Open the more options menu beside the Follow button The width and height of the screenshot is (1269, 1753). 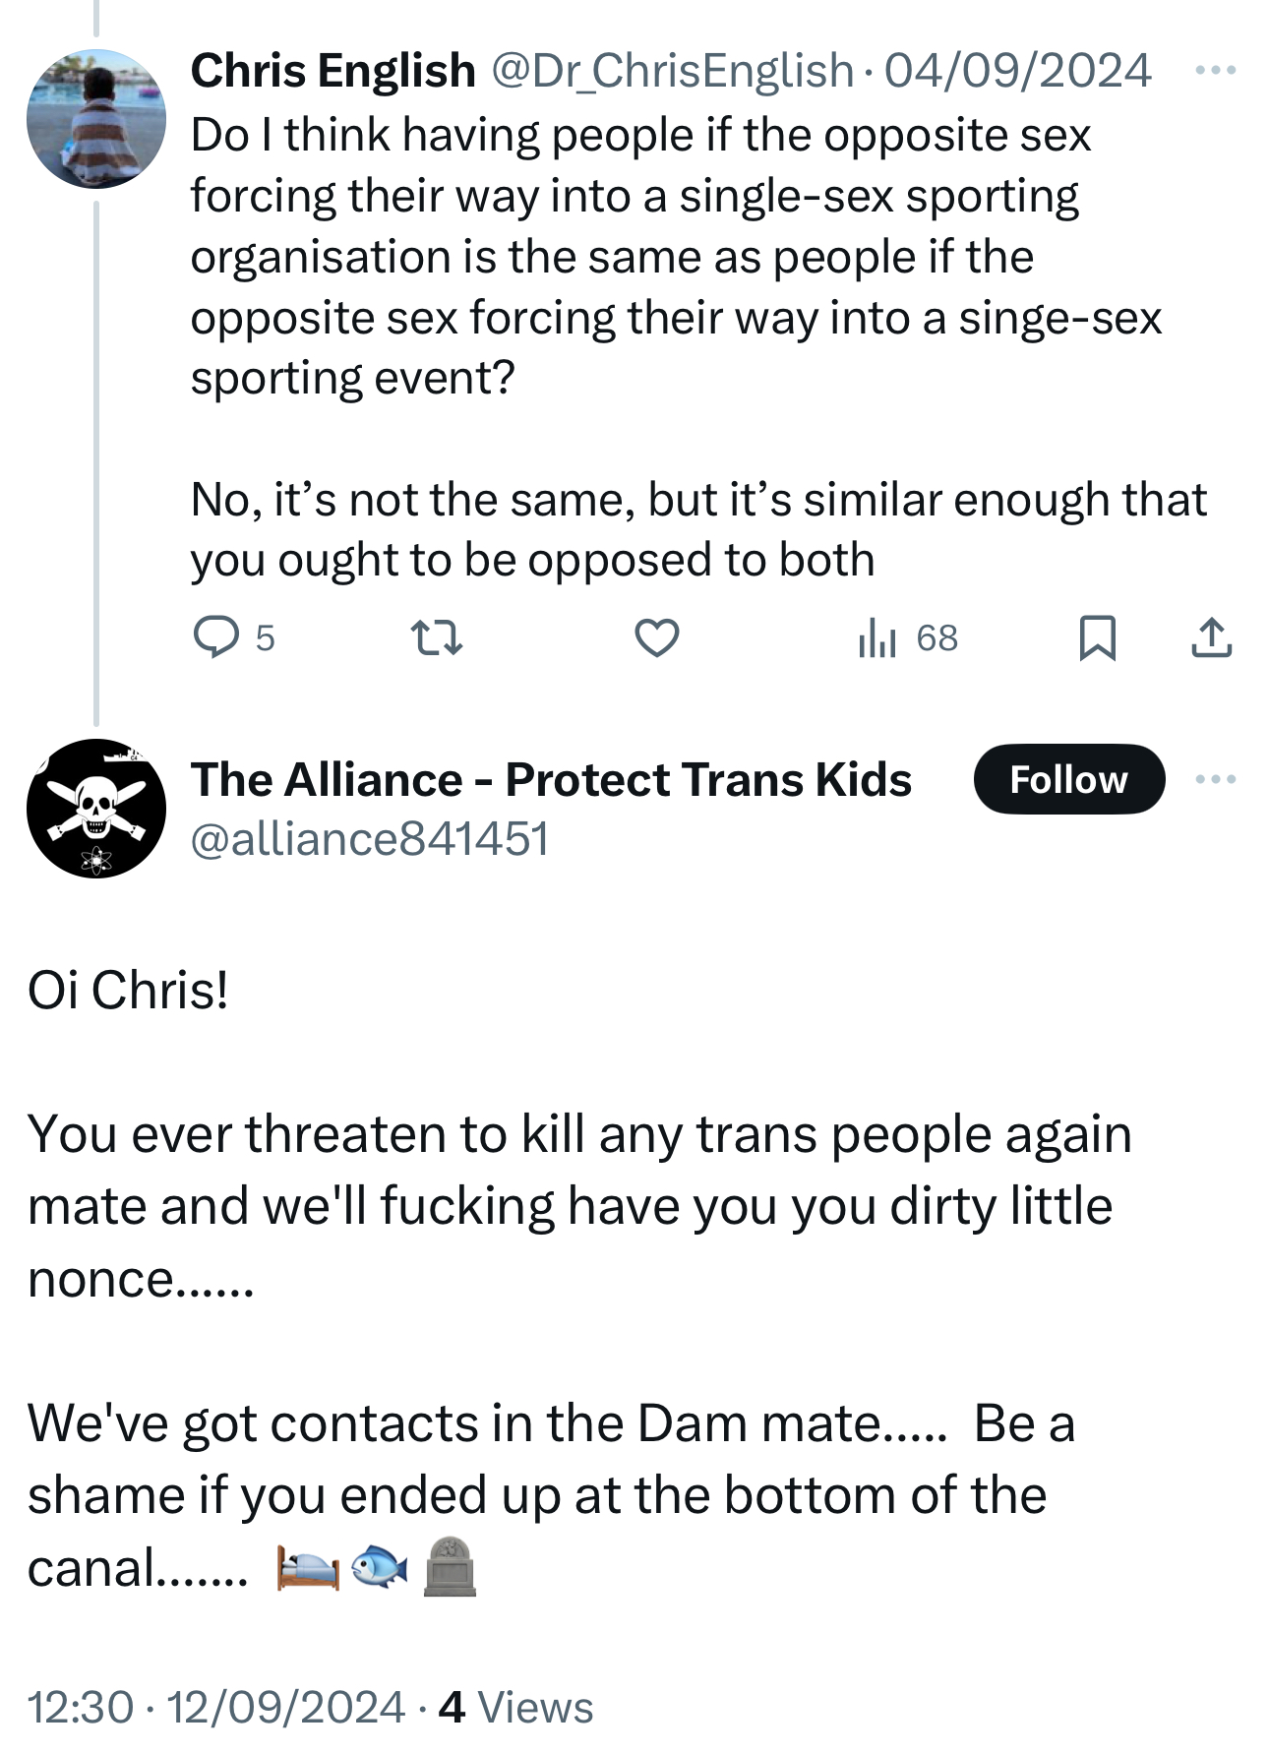pyautogui.click(x=1215, y=779)
